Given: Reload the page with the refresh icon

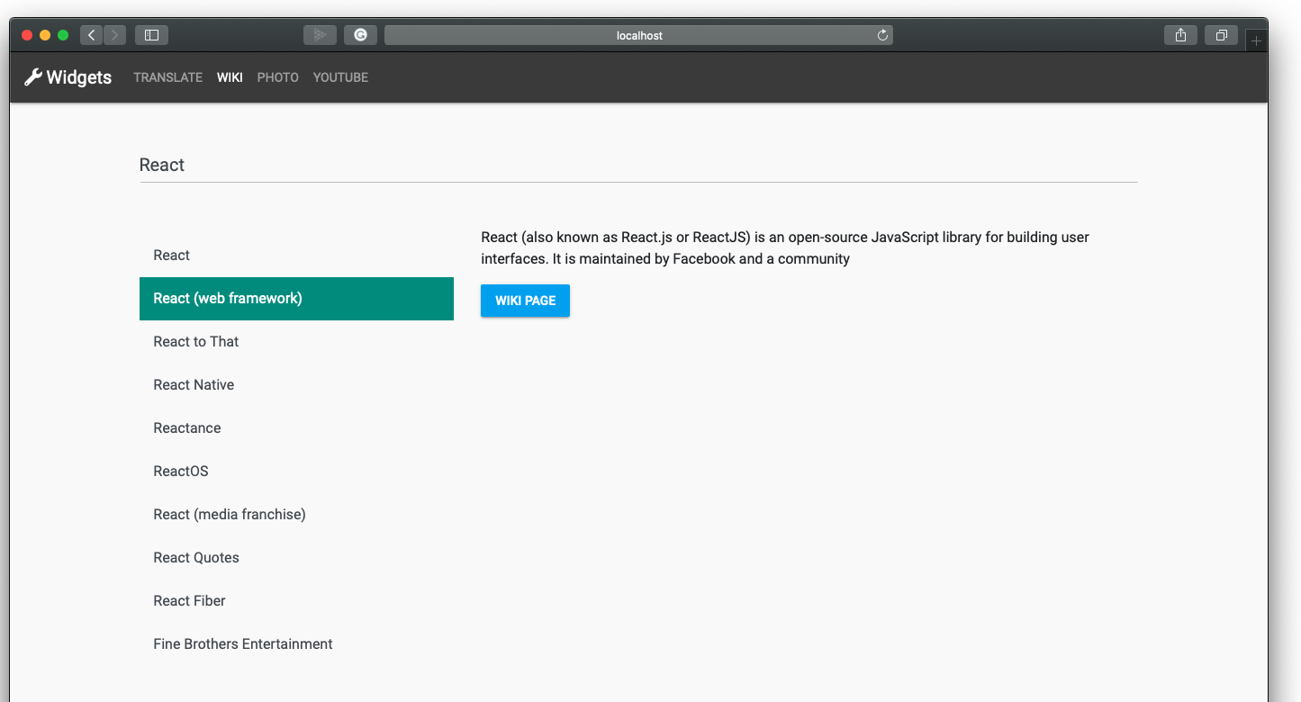Looking at the screenshot, I should pos(882,35).
